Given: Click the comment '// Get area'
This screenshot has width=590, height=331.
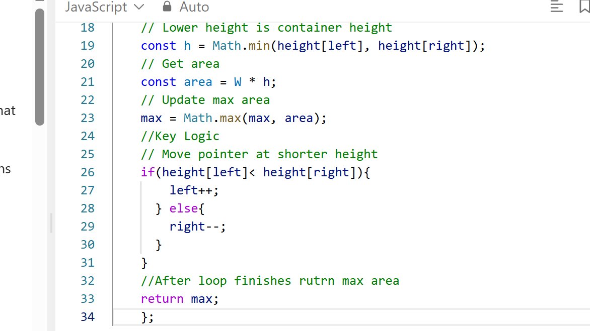Looking at the screenshot, I should click(180, 64).
